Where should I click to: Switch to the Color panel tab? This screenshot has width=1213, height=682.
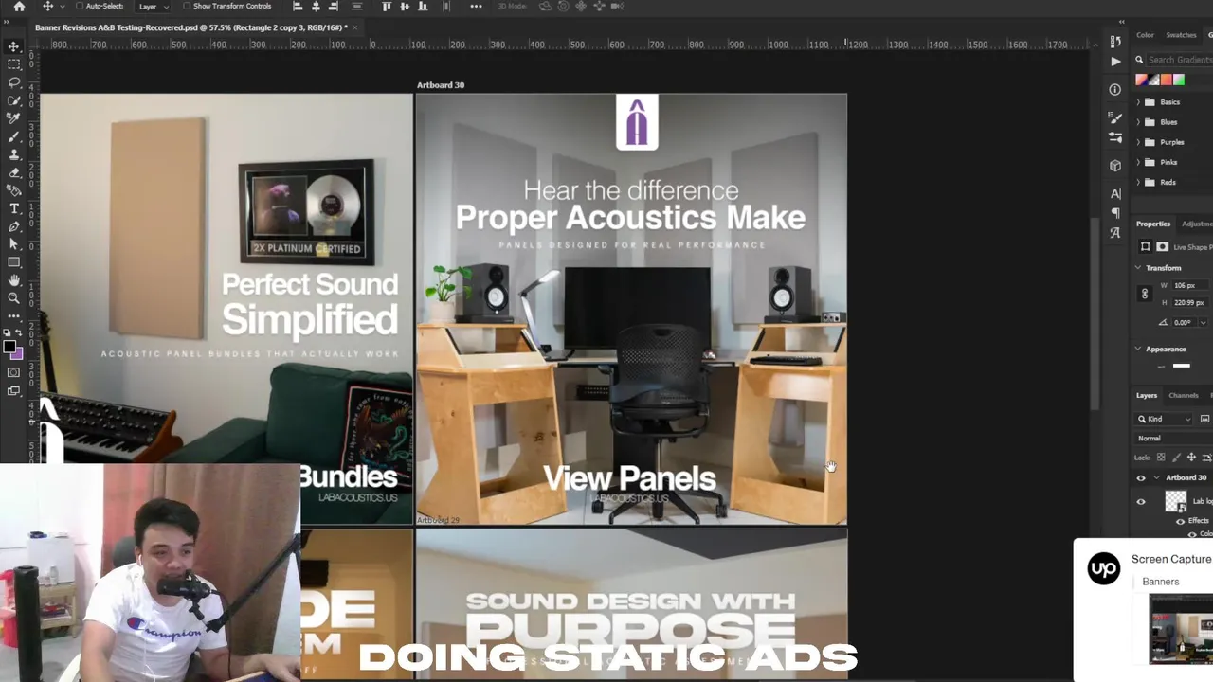point(1145,35)
